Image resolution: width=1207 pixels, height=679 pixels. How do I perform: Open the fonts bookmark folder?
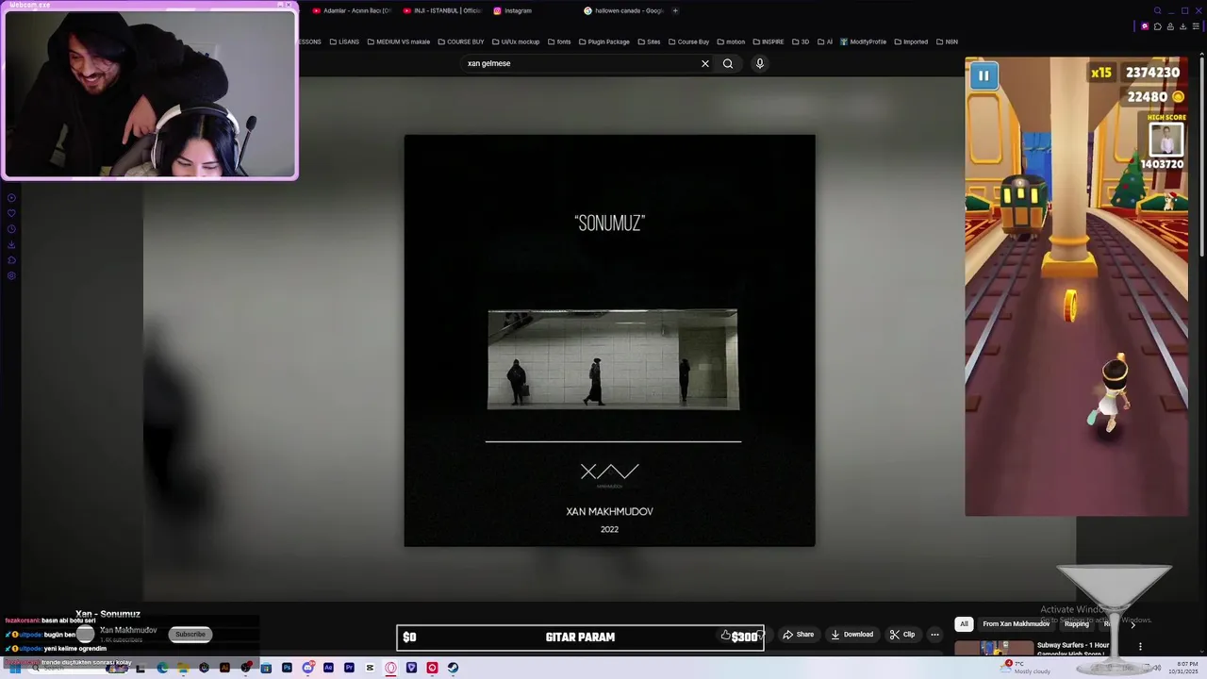(x=558, y=41)
